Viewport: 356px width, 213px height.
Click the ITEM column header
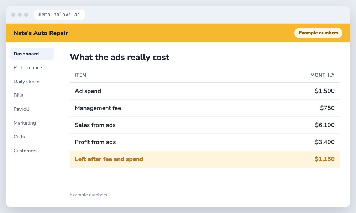coord(80,75)
